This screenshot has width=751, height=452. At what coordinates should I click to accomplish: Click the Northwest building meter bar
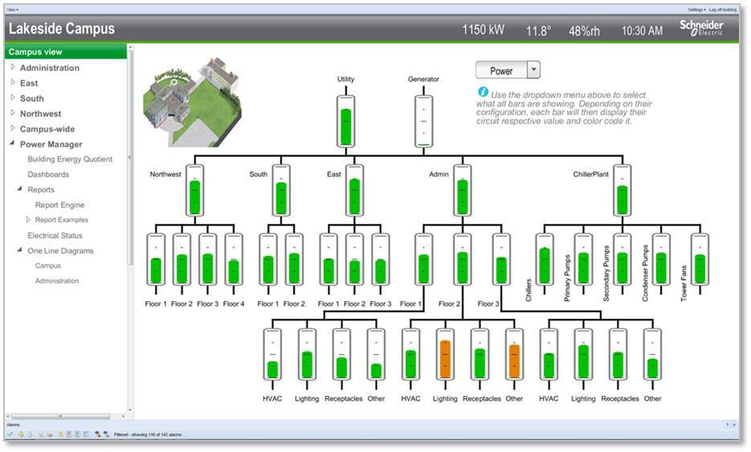pos(194,191)
